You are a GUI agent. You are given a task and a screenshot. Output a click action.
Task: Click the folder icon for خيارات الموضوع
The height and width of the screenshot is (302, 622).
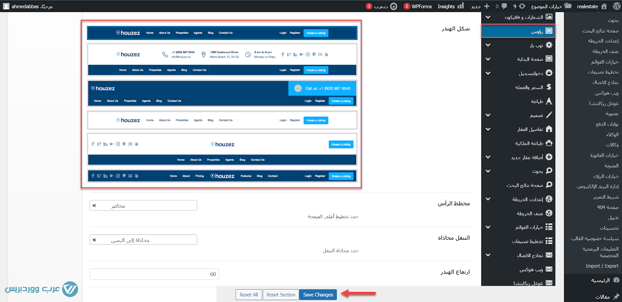click(568, 6)
